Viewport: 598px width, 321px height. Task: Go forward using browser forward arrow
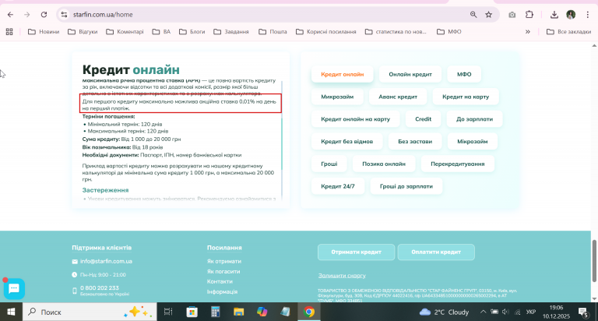[x=26, y=15]
